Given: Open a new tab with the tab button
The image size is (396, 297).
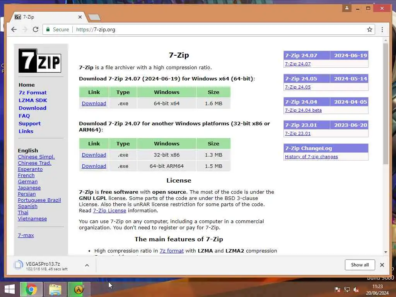Looking at the screenshot, I should pos(94,17).
